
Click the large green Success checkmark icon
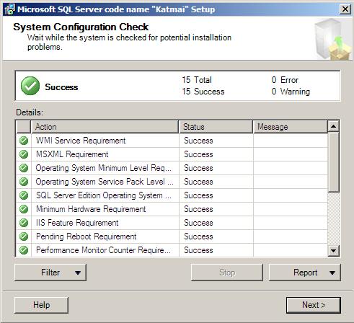(x=30, y=86)
